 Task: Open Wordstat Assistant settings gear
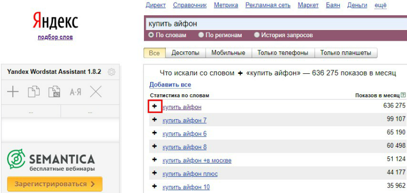[x=111, y=72]
